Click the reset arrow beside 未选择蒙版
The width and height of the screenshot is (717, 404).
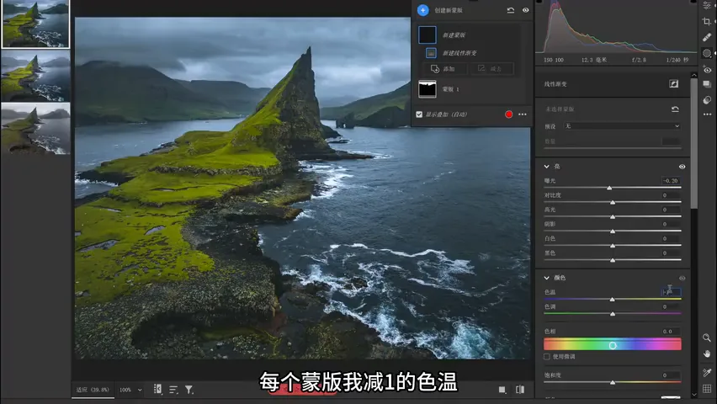coord(675,109)
